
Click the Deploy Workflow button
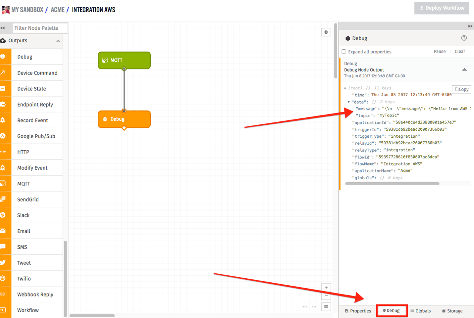(x=441, y=8)
